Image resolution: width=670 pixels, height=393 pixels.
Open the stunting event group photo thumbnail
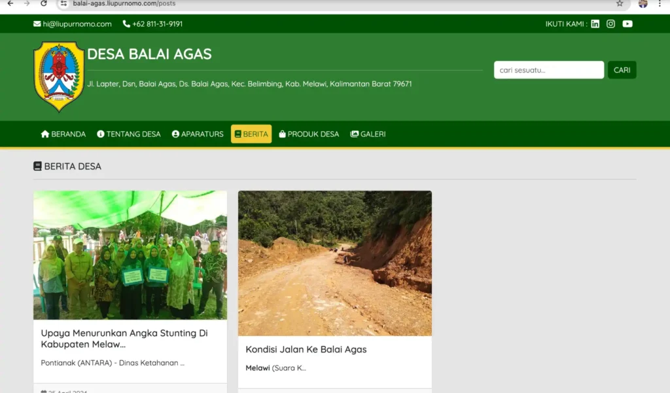tap(130, 255)
